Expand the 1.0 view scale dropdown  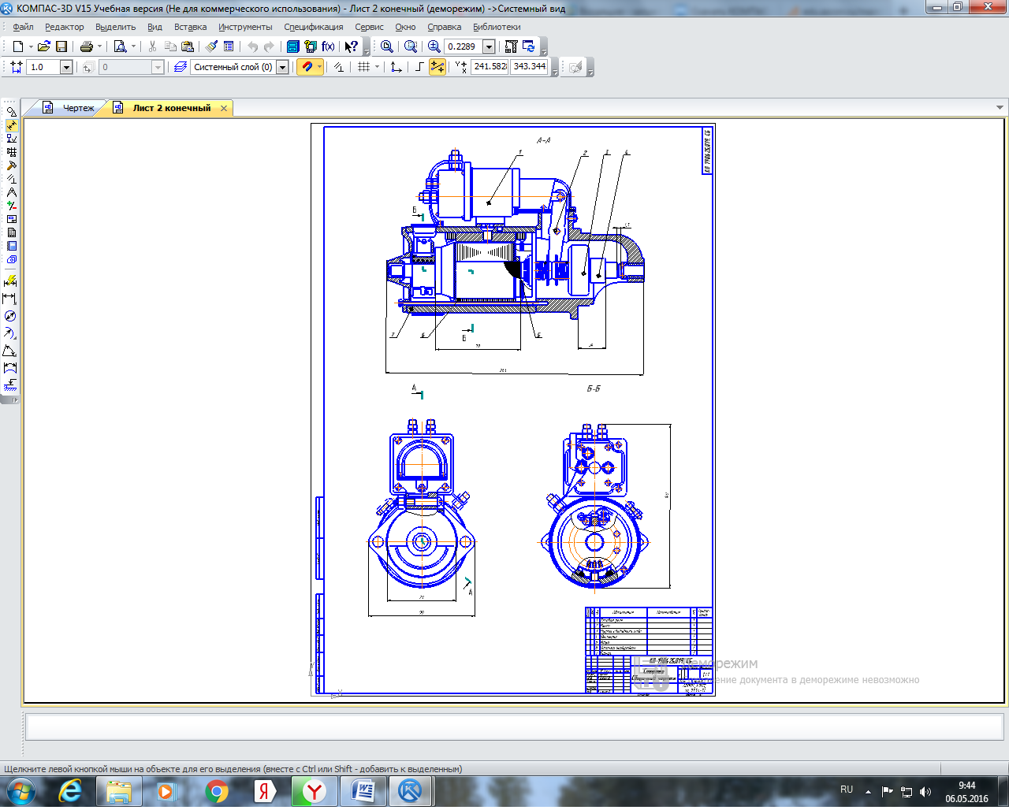pos(66,67)
